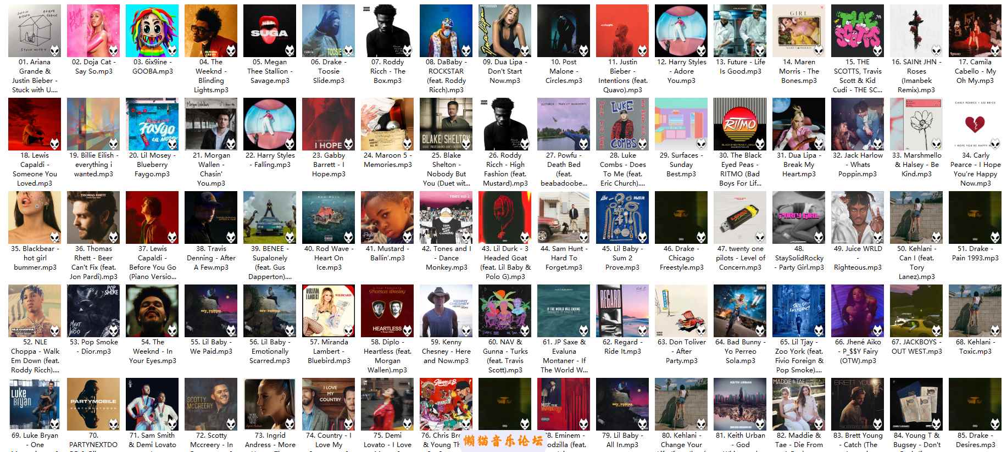
Task: Select the Surfaces Sunday Best file icon
Action: 681,124
